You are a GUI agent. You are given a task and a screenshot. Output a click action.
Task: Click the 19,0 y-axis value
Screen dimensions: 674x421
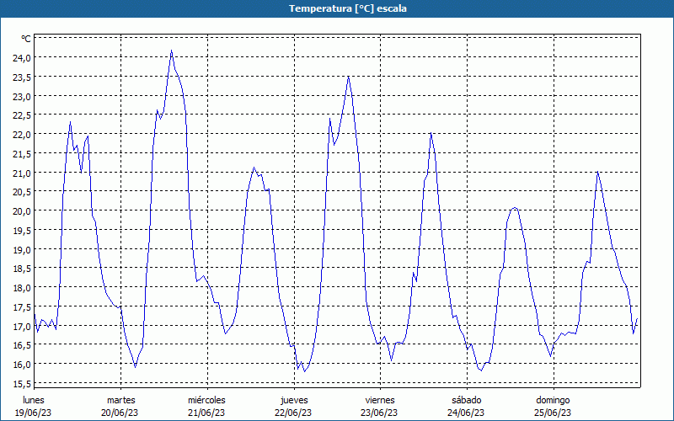22,249
